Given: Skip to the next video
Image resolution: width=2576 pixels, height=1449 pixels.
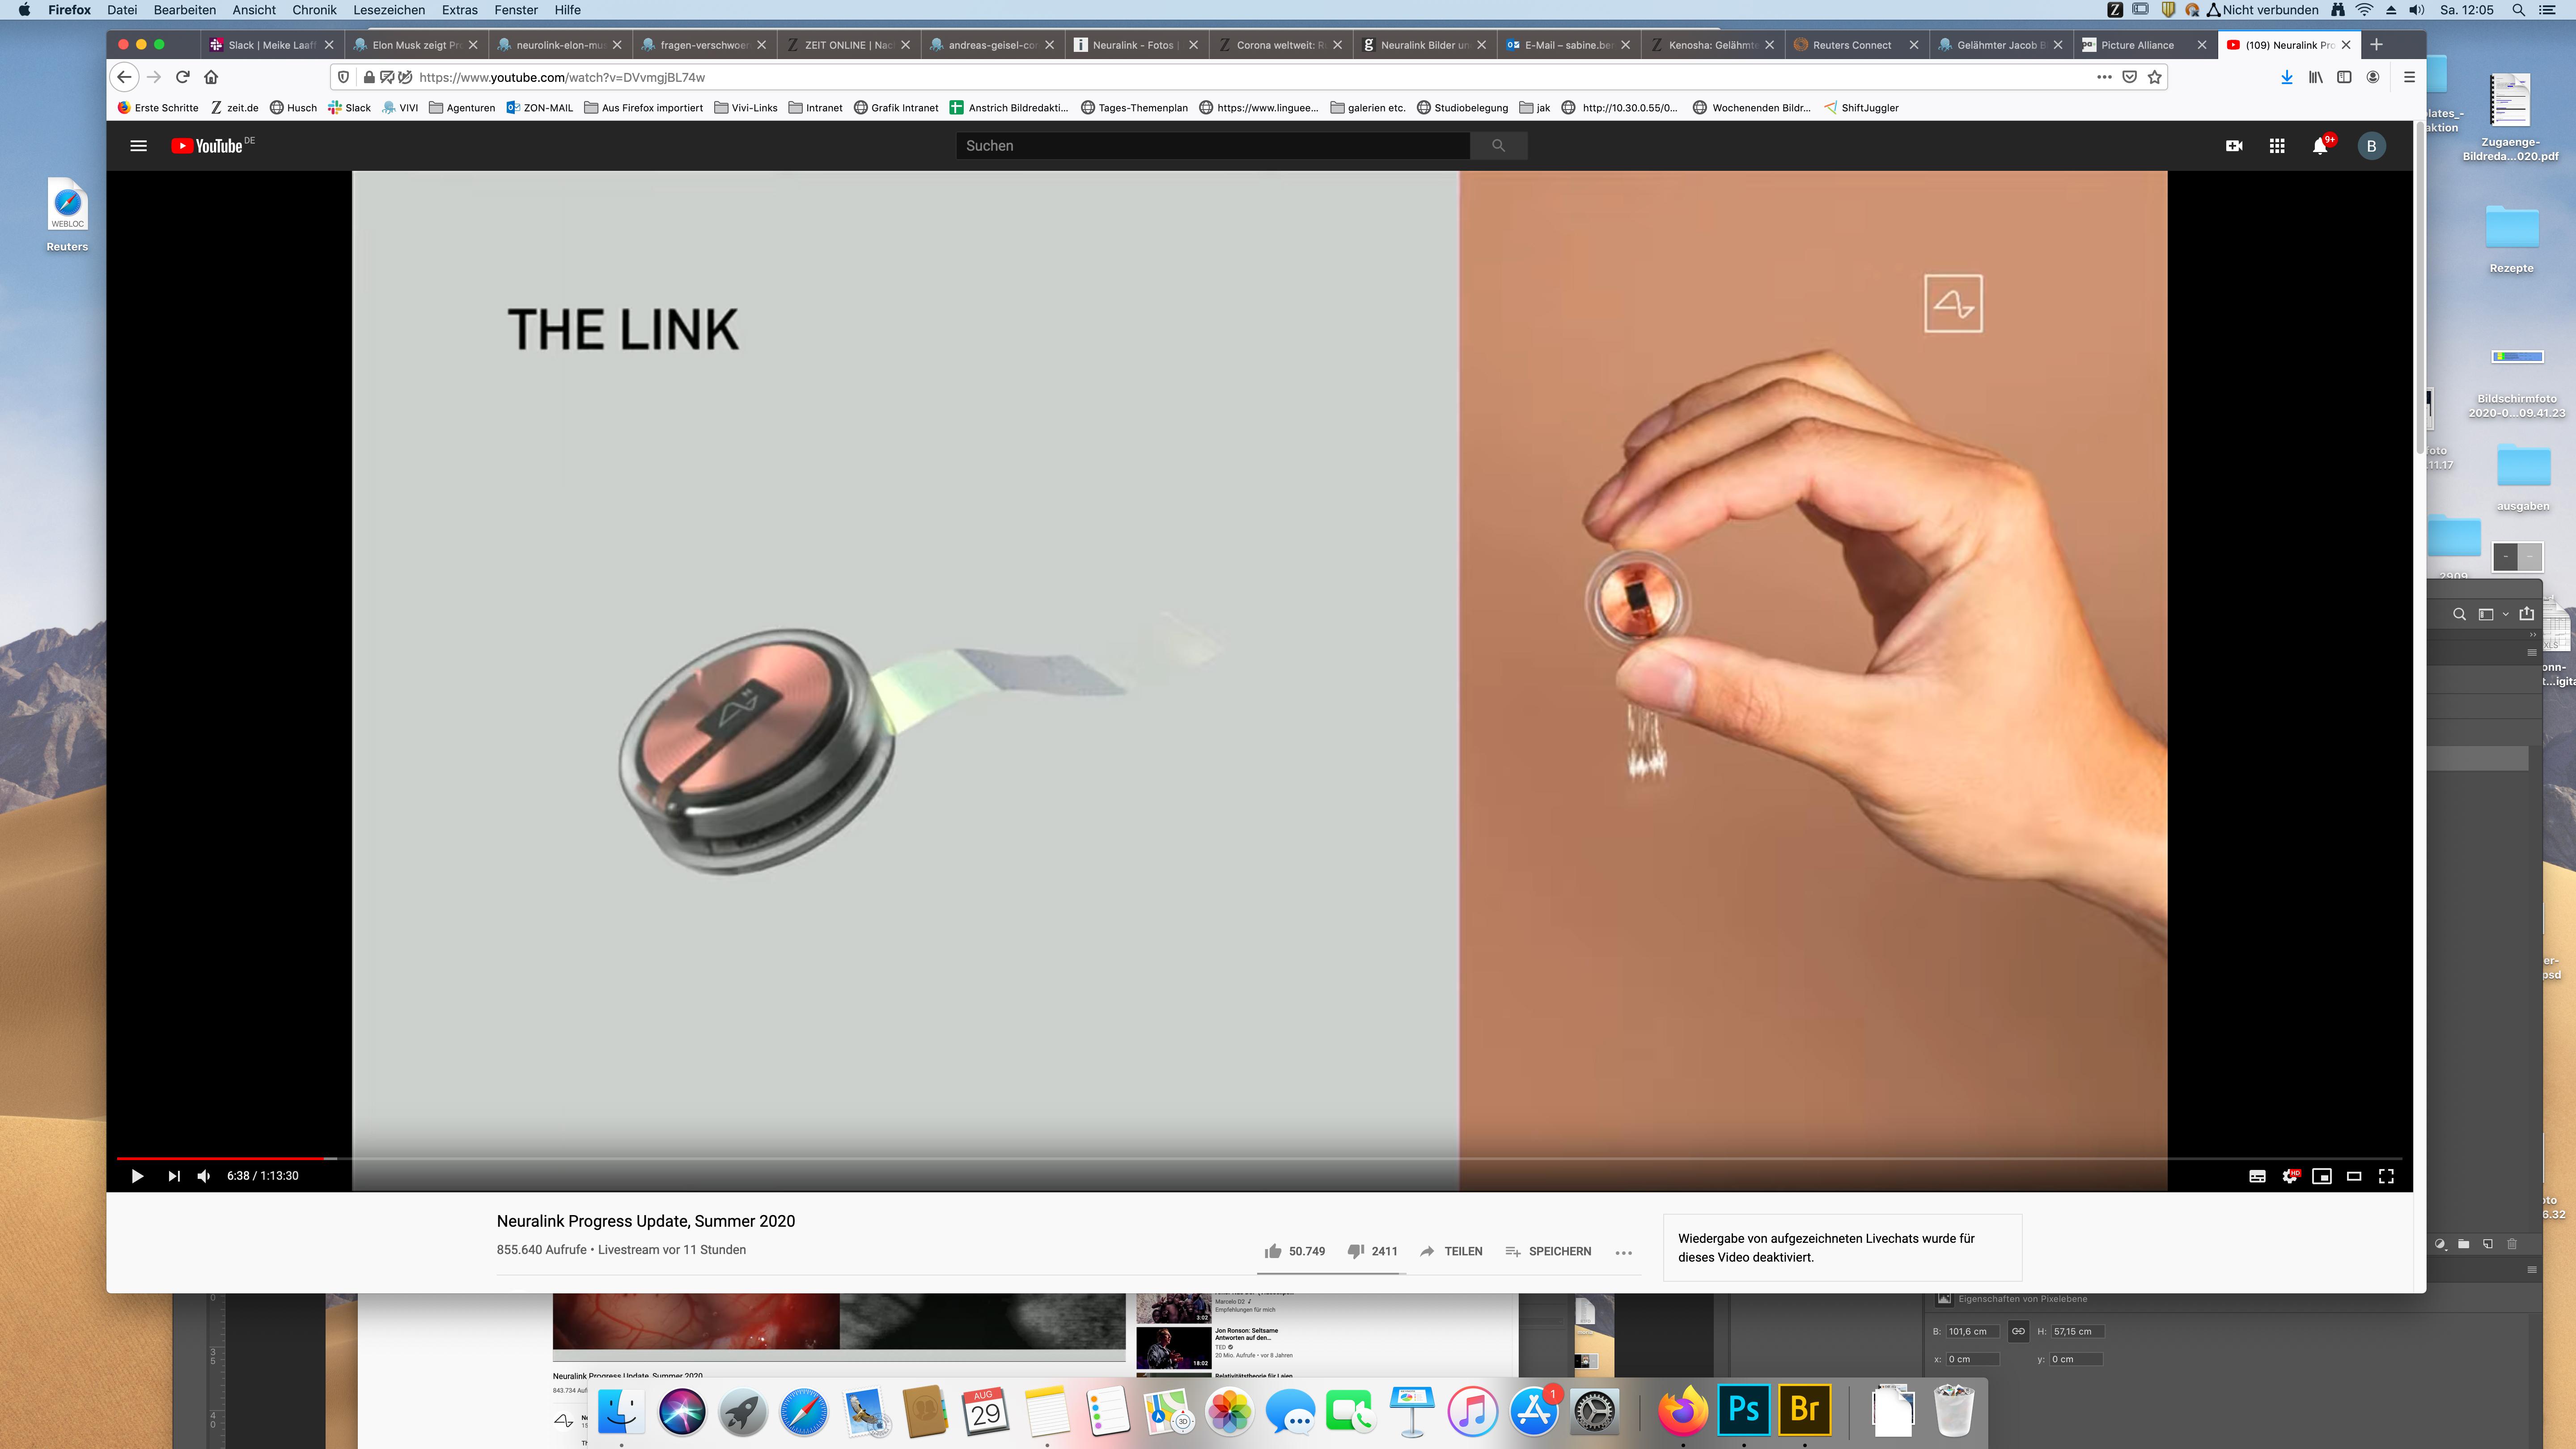Looking at the screenshot, I should (174, 1176).
